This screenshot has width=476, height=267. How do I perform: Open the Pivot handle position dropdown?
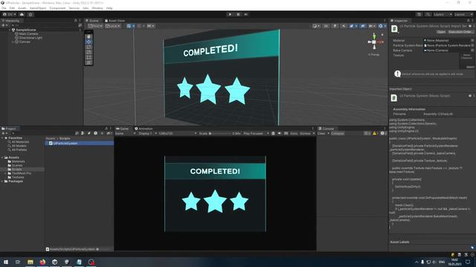(x=95, y=26)
